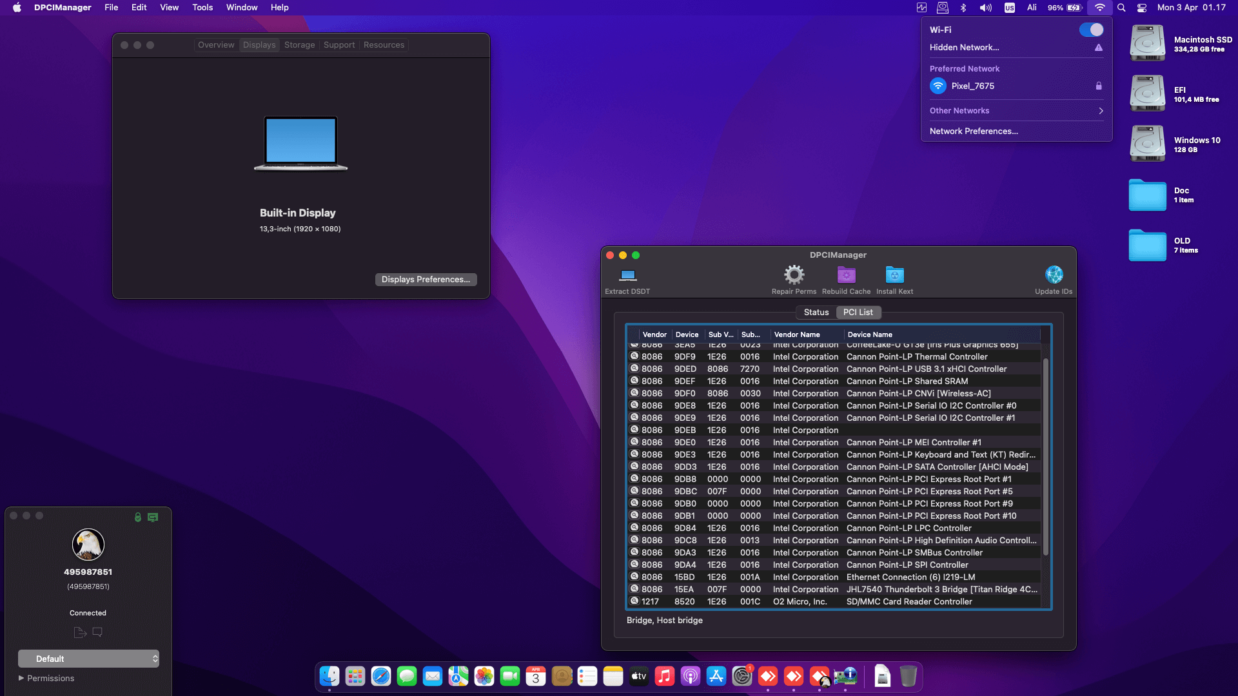Click the volume icon in the menu bar
Image resolution: width=1238 pixels, height=696 pixels.
[x=985, y=8]
